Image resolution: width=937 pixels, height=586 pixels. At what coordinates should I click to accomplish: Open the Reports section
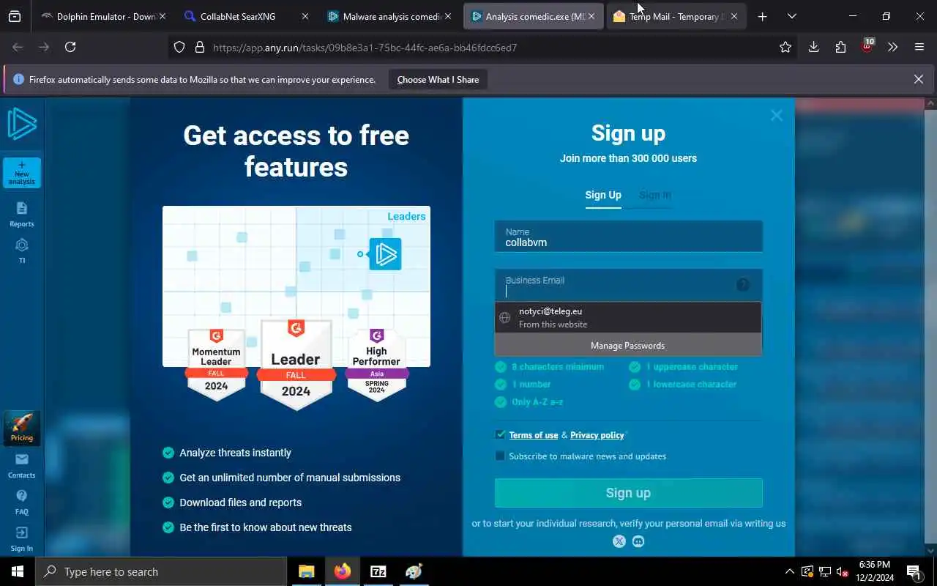pos(22,214)
